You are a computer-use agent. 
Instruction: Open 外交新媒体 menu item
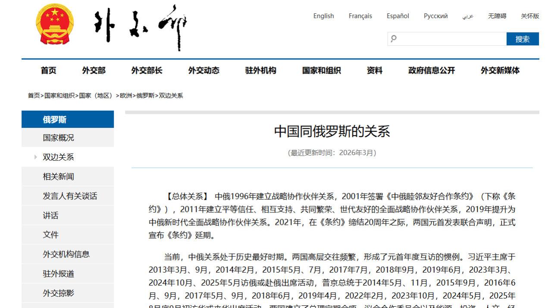coord(500,70)
